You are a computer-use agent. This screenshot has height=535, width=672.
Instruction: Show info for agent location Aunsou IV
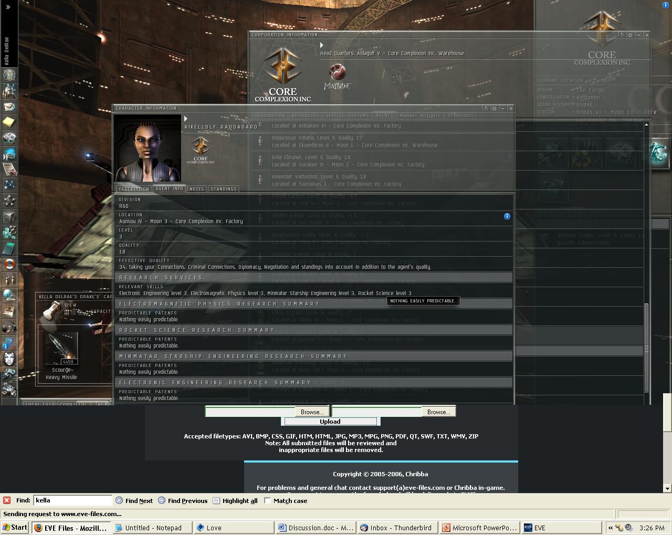[x=507, y=216]
